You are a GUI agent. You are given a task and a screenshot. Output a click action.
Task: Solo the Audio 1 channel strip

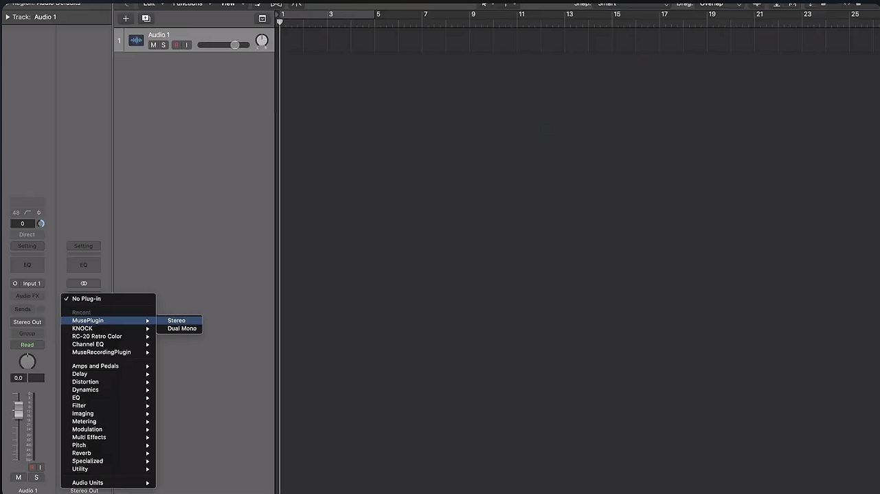pos(36,478)
